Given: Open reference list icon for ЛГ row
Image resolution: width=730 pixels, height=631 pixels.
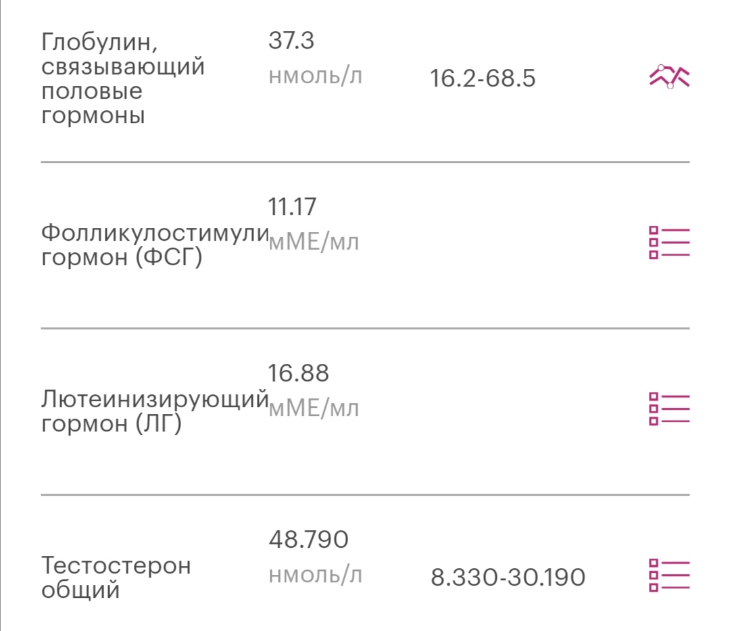Looking at the screenshot, I should point(668,408).
